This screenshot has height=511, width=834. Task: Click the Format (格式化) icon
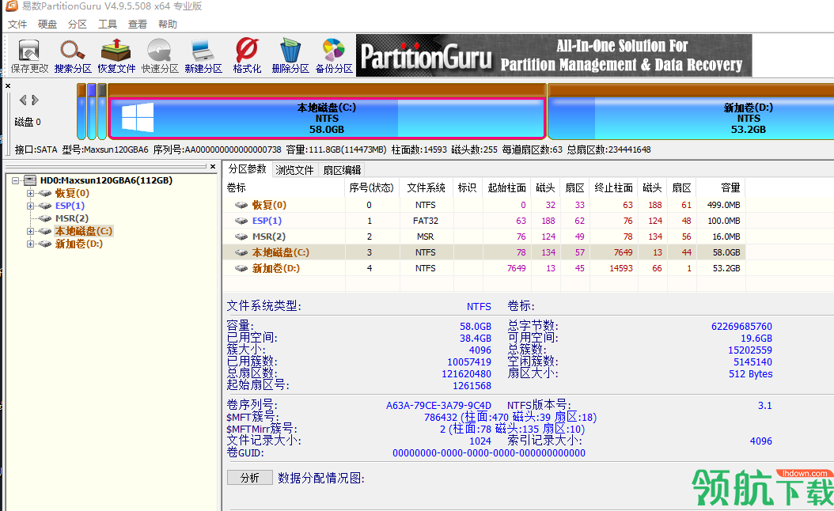247,56
